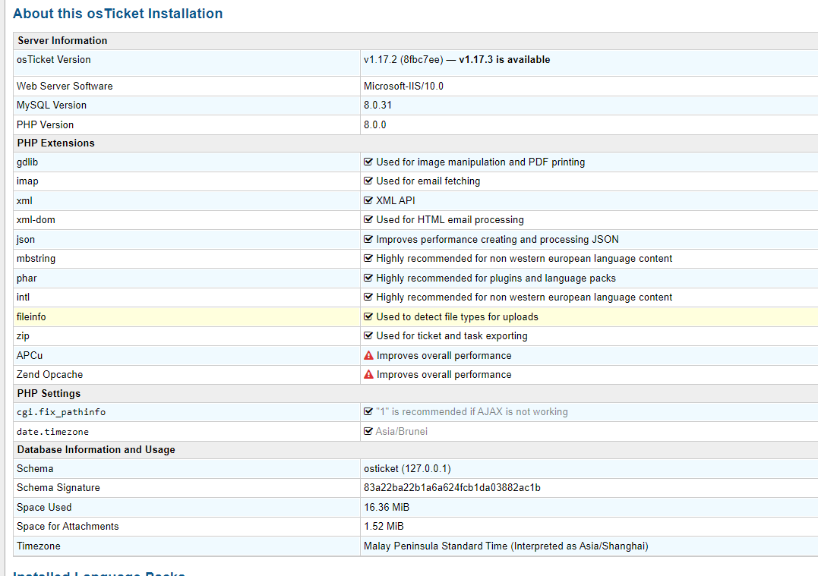Click the MySQL version value '8.0.31'
Viewport: 818px width, 576px height.
click(377, 105)
